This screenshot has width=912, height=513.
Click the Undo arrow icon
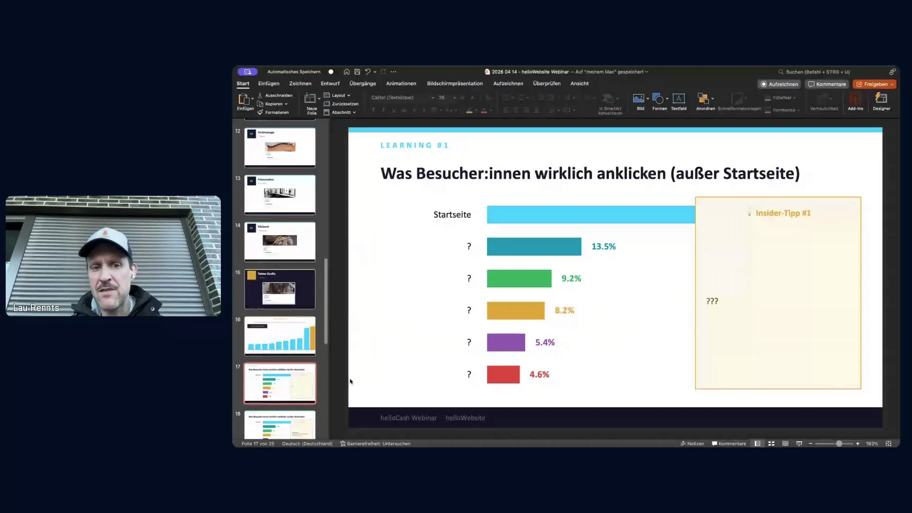pos(368,72)
